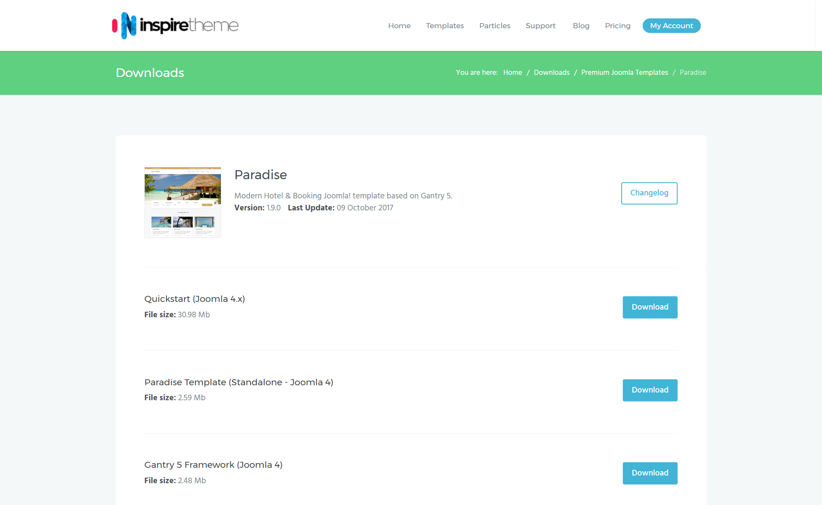Click the Home breadcrumb link
Viewport: 822px width, 505px height.
pos(512,72)
